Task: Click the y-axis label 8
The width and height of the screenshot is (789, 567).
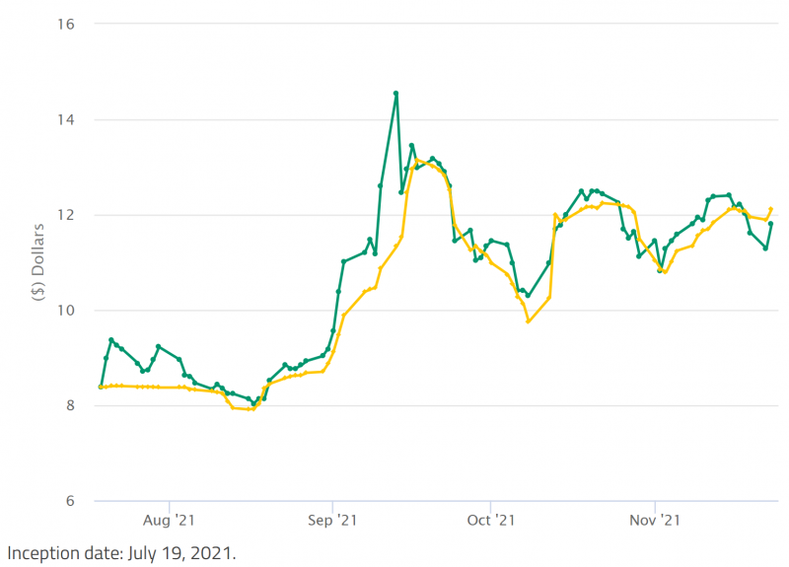Action: 70,405
